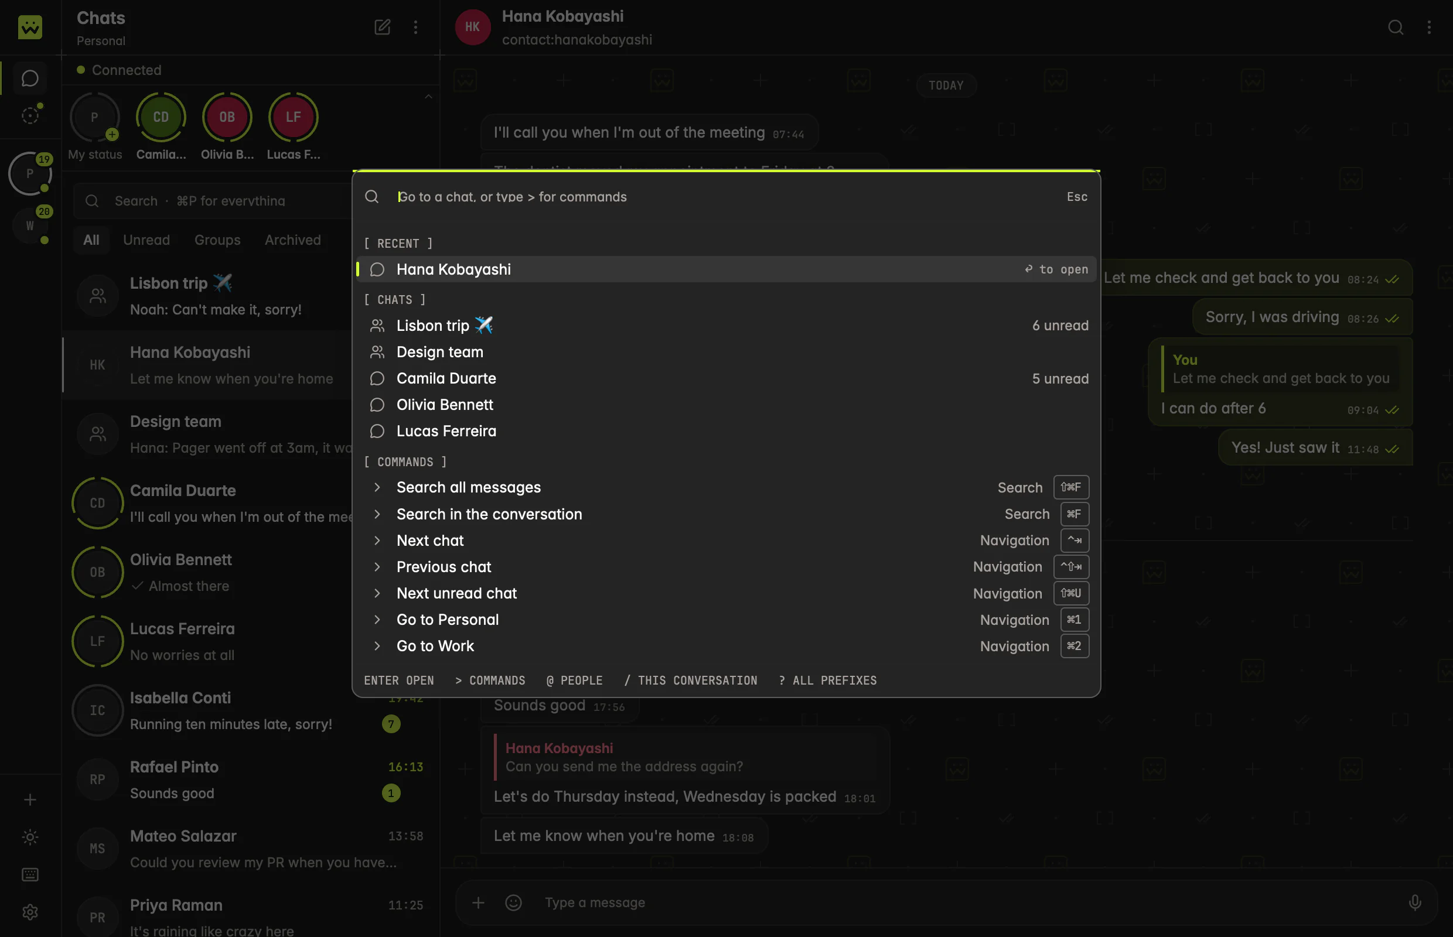Screen dimensions: 1453x937
Task: Run the Previous chat command
Action: [725, 566]
